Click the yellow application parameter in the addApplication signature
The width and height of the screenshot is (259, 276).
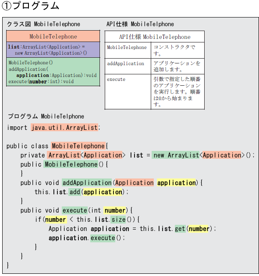(176, 183)
